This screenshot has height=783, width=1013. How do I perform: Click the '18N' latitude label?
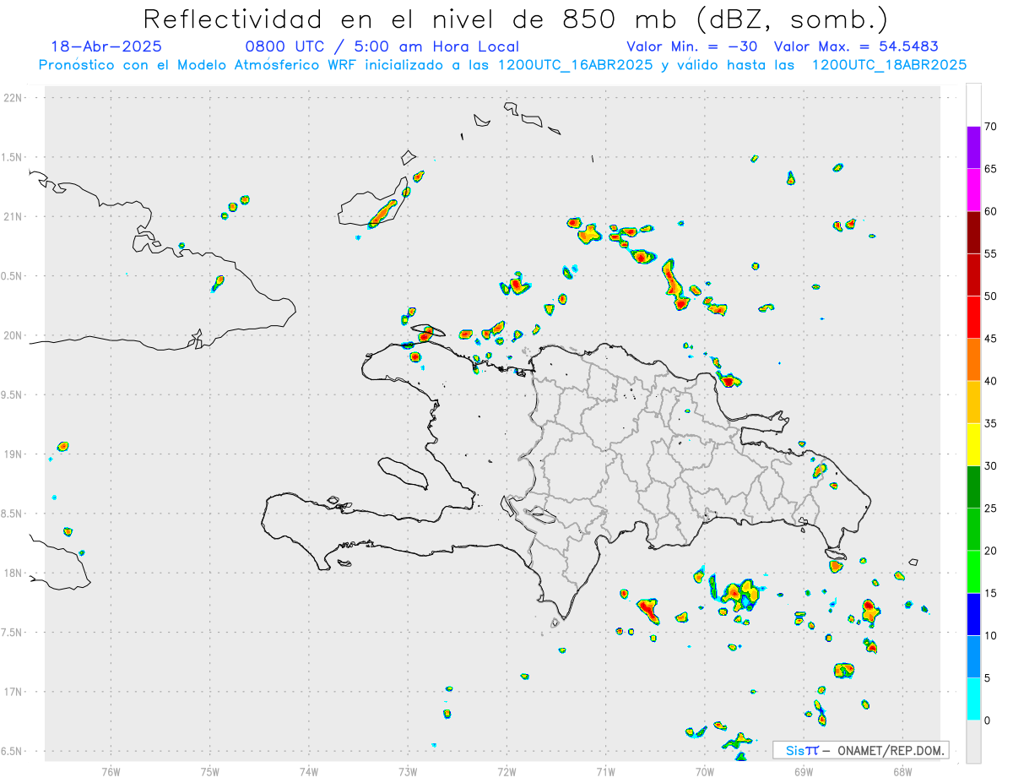(14, 573)
